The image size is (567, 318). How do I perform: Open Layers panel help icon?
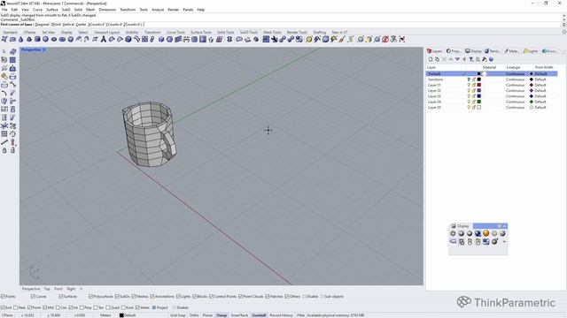pos(491,59)
